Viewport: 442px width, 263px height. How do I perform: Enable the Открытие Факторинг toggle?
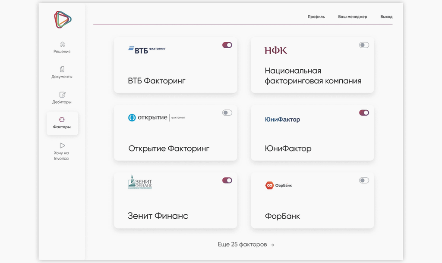point(227,113)
